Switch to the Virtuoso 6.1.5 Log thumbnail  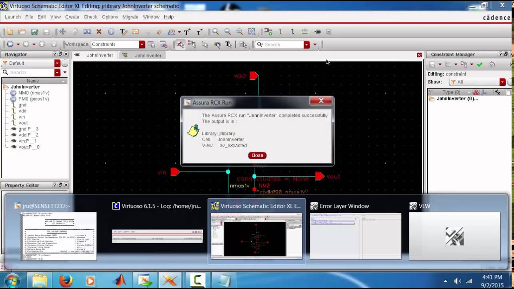[x=157, y=231]
